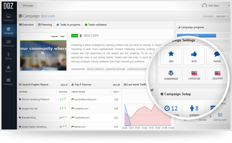Image resolution: width=232 pixels, height=143 pixels.
Task: Click the Online Marketing Platform keyword
Action: click(x=36, y=99)
